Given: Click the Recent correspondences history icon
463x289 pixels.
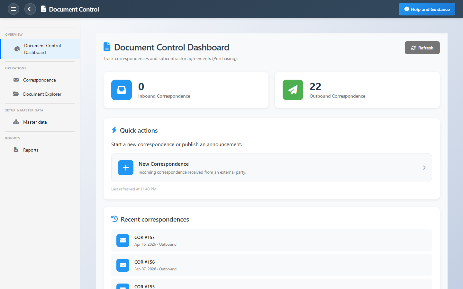Looking at the screenshot, I should click(114, 219).
